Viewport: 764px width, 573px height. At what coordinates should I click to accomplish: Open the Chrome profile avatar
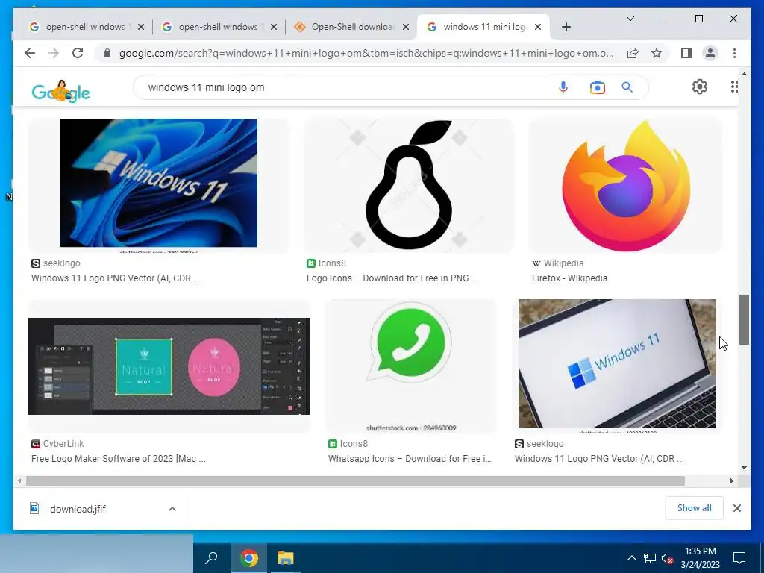click(710, 53)
